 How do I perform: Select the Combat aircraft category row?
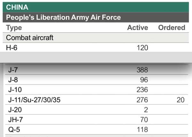coord(96,38)
